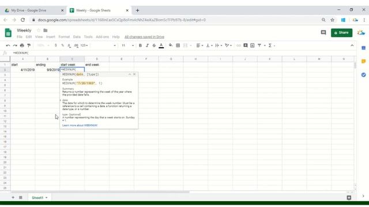The height and width of the screenshot is (207, 369).
Task: Open the Keep notes side panel icon
Action: [363, 62]
